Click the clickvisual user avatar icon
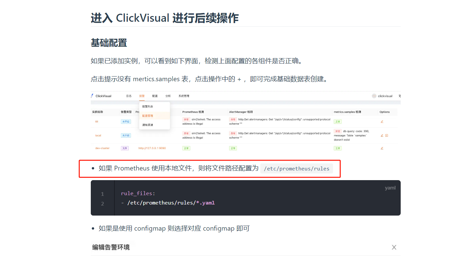Image resolution: width=463 pixels, height=256 pixels. [x=374, y=96]
